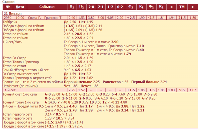The image size is (200, 129).
Task: Select 1-й сет total under odds 1.83
Action: 171,90
